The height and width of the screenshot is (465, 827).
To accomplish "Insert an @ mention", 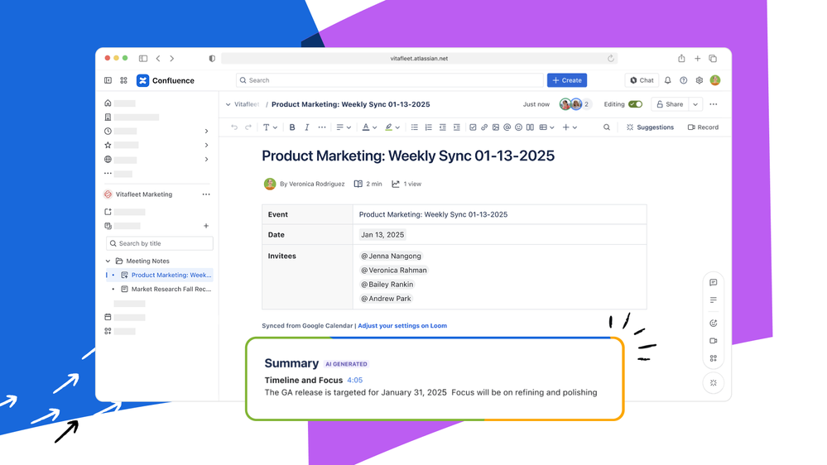I will click(507, 127).
